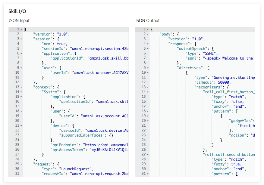264x185 pixels.
Task: Collapse the "recognizers" object in JSON Output
Action: pos(148,87)
